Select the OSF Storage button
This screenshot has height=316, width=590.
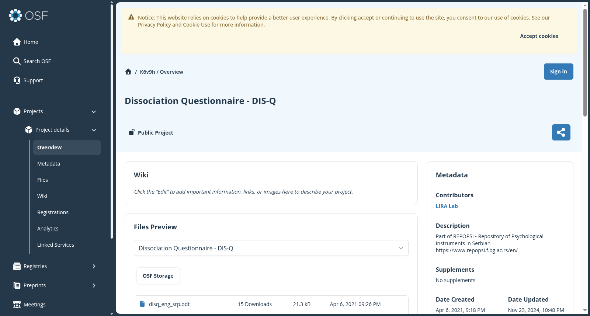158,276
